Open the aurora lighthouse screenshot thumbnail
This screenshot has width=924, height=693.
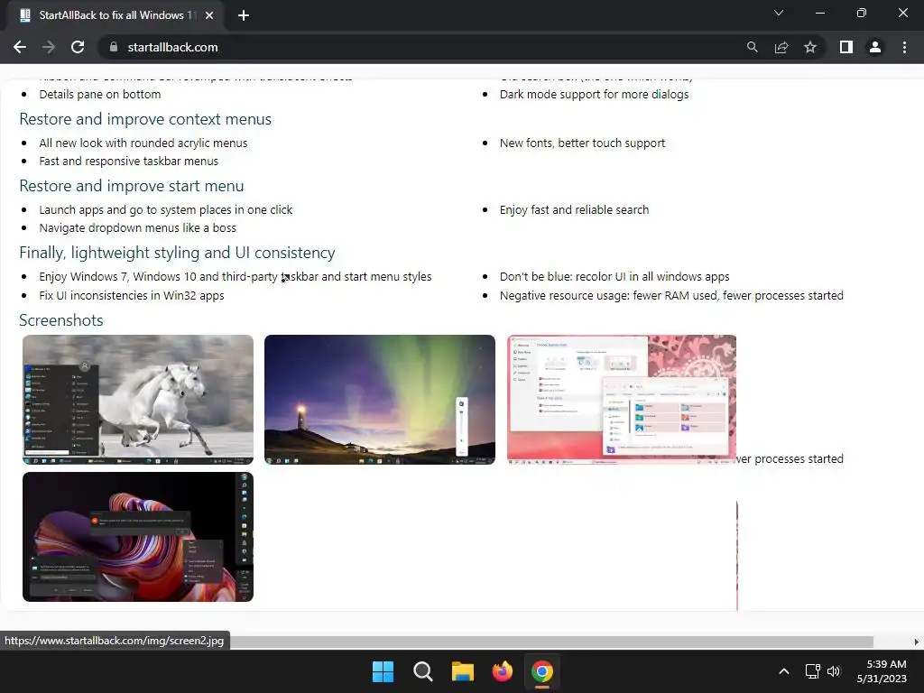380,400
